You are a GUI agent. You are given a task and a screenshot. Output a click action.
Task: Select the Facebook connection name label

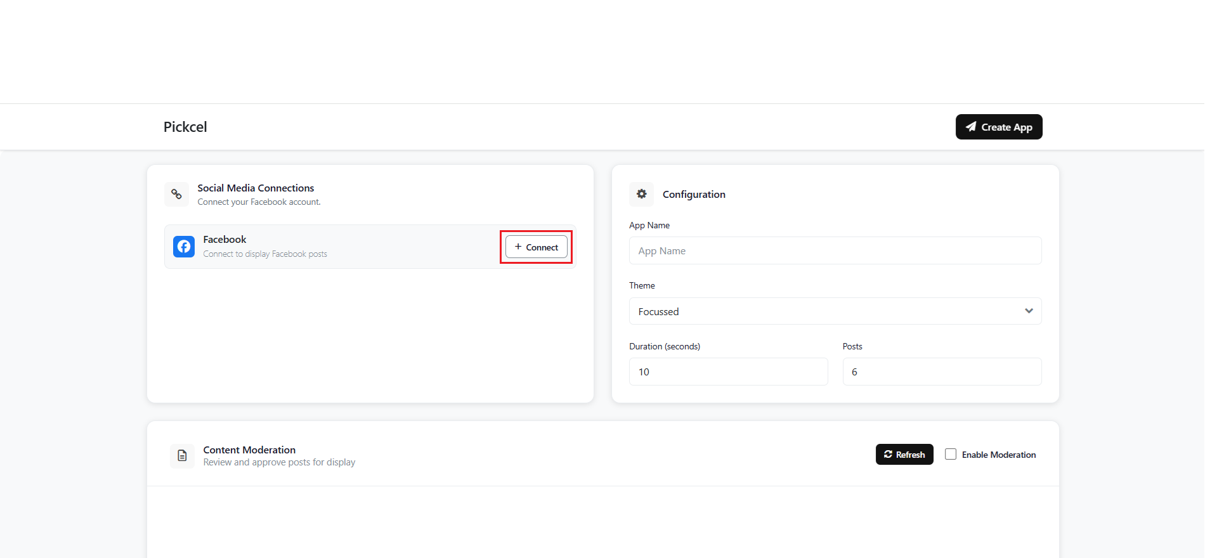click(225, 239)
